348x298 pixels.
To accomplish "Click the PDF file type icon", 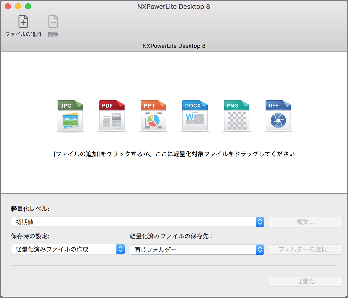I will (112, 116).
